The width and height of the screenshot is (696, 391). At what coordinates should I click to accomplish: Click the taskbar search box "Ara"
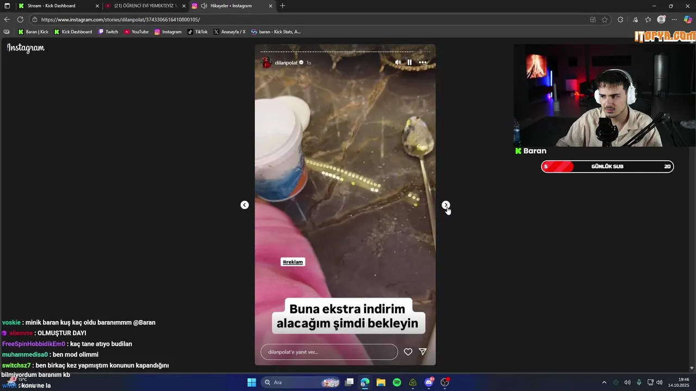(301, 382)
